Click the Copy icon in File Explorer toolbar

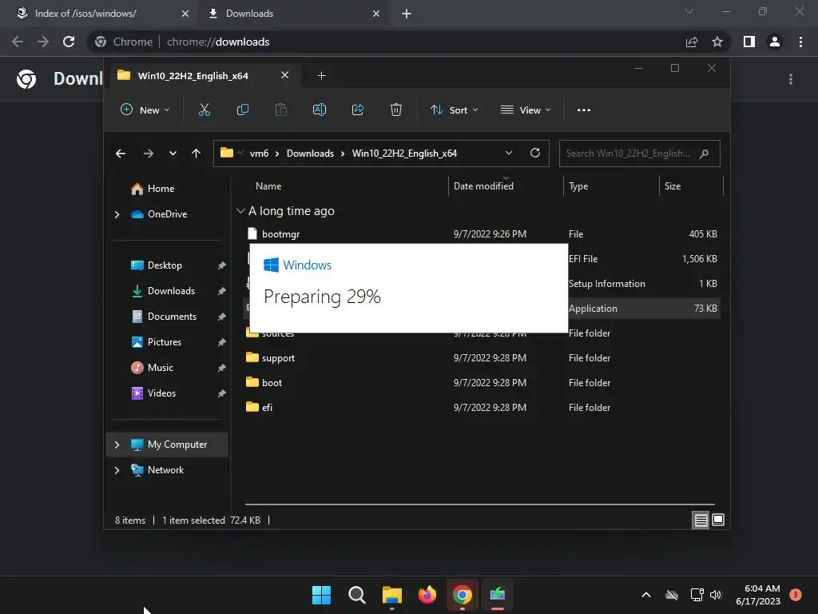[243, 110]
